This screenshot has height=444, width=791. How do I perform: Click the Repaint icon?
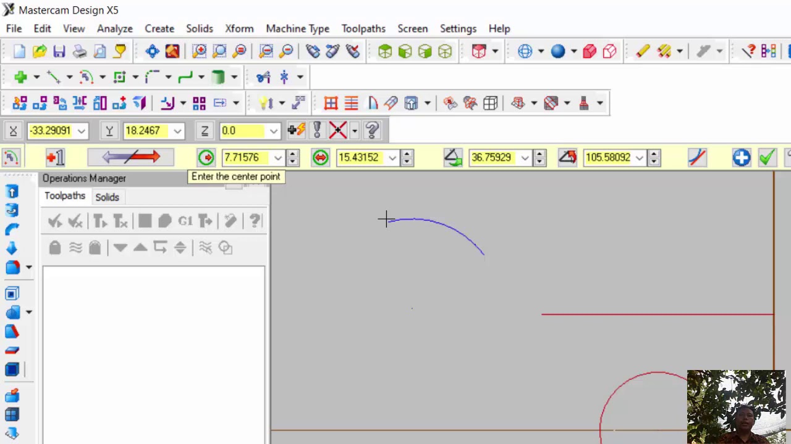point(172,51)
